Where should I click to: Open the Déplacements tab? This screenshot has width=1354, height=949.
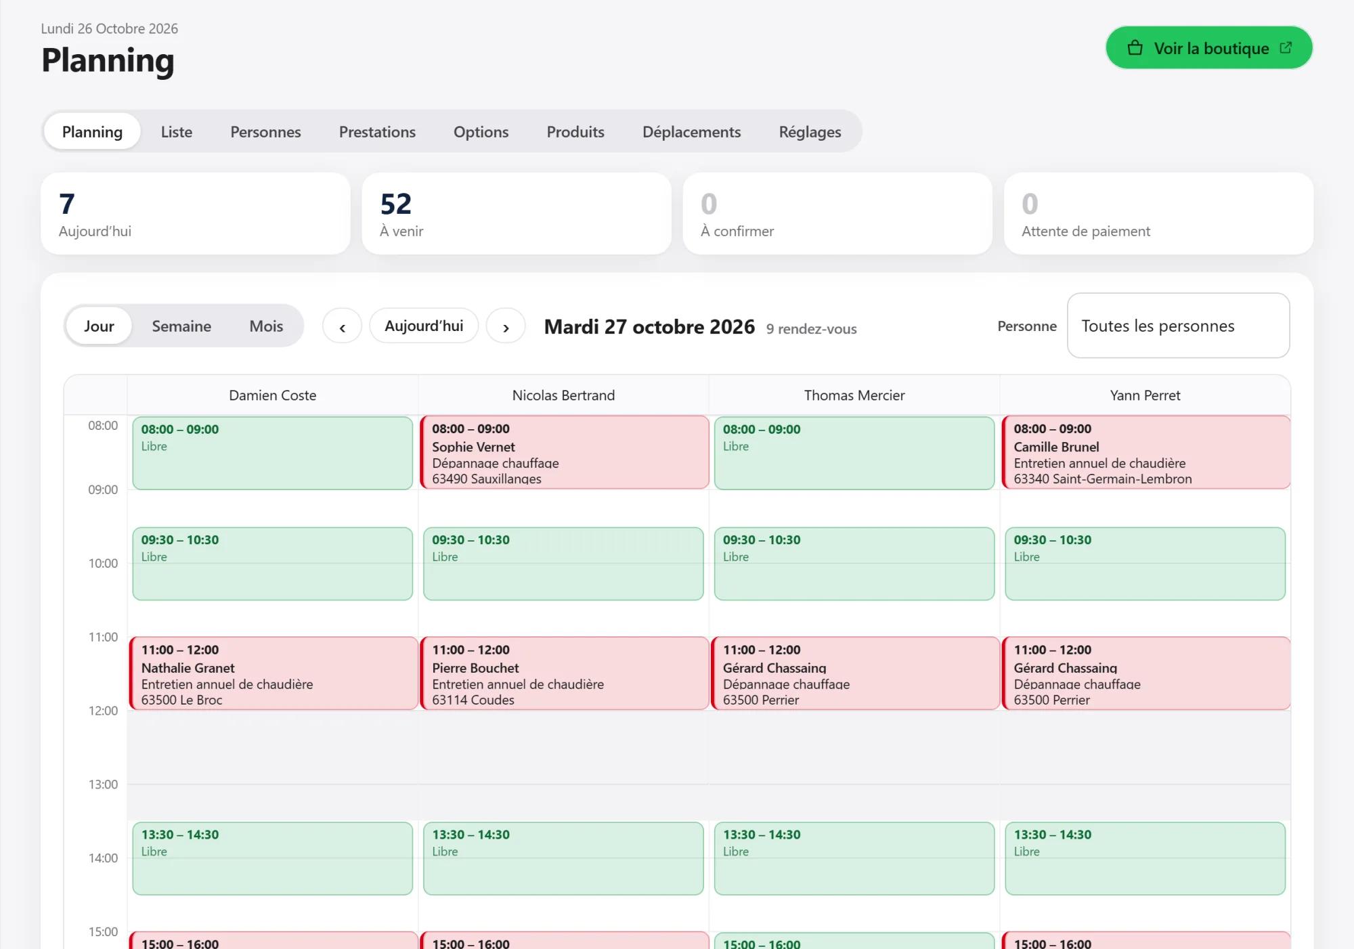coord(691,131)
